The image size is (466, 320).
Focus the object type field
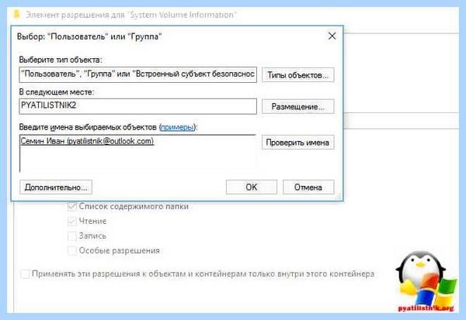pos(138,74)
